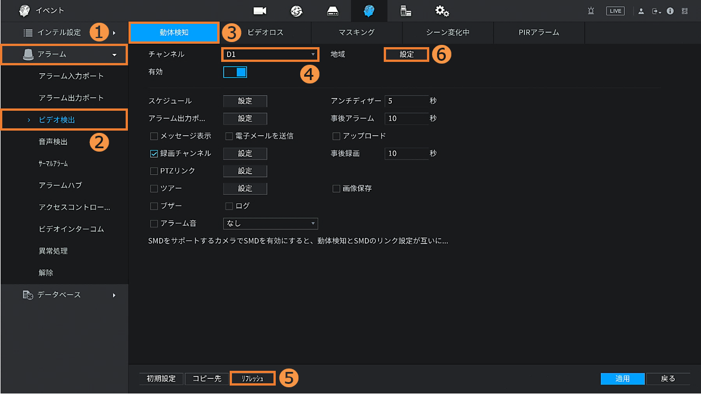Image resolution: width=701 pixels, height=406 pixels.
Task: Switch to the PIRアラーム tab
Action: [539, 32]
